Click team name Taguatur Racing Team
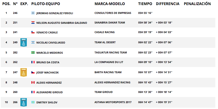The image size is (218, 109). click(111, 52)
